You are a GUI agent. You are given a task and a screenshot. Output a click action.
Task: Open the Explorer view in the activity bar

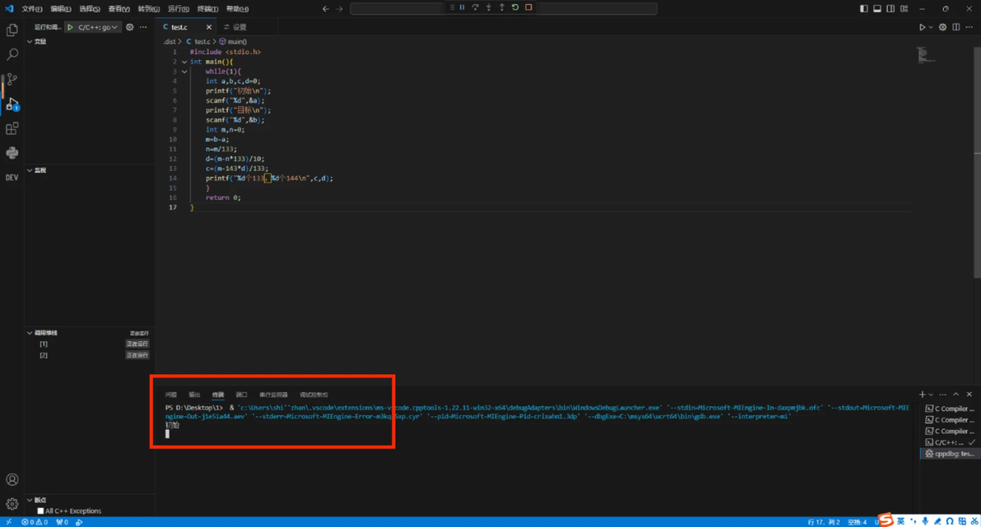click(12, 30)
